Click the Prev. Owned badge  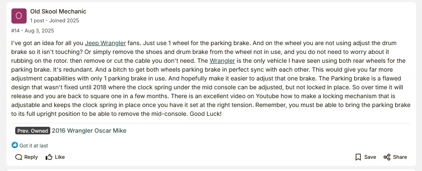click(x=33, y=131)
